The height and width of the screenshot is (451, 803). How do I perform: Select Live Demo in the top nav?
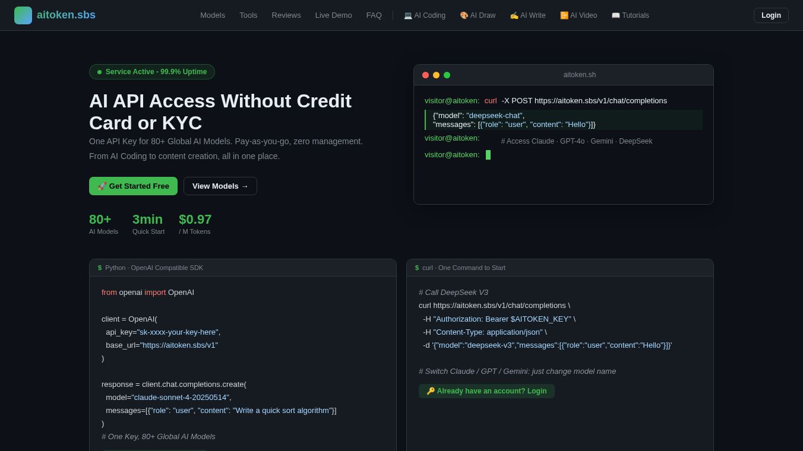tap(334, 15)
